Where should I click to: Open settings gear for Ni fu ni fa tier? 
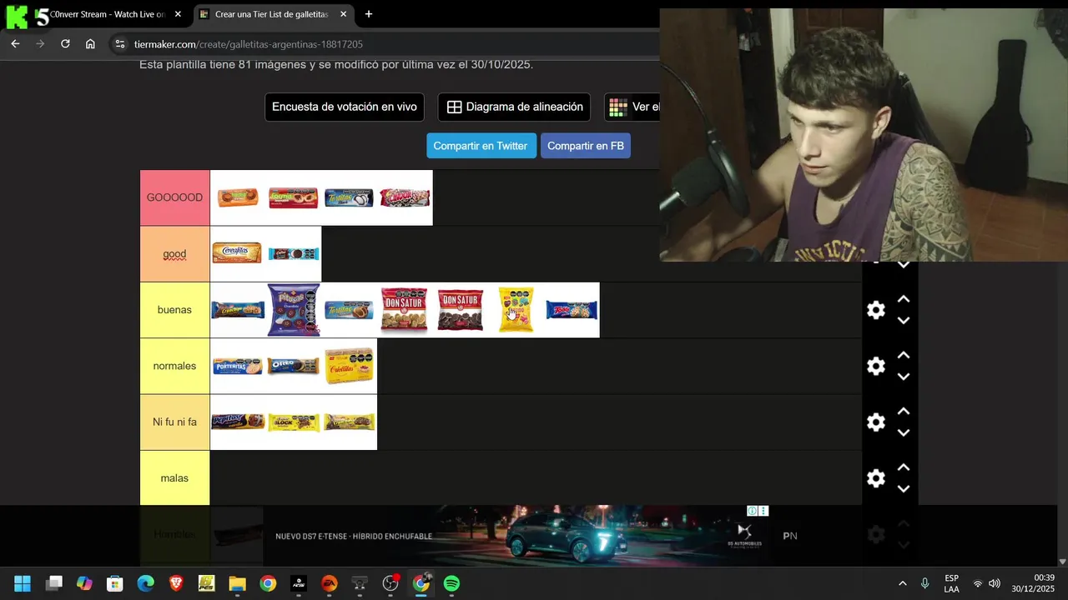(x=875, y=422)
